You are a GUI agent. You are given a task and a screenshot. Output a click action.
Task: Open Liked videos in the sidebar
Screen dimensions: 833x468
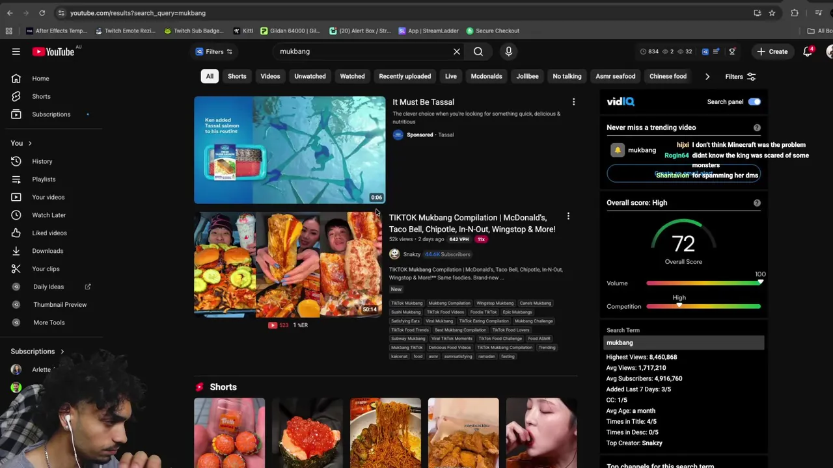pos(51,233)
